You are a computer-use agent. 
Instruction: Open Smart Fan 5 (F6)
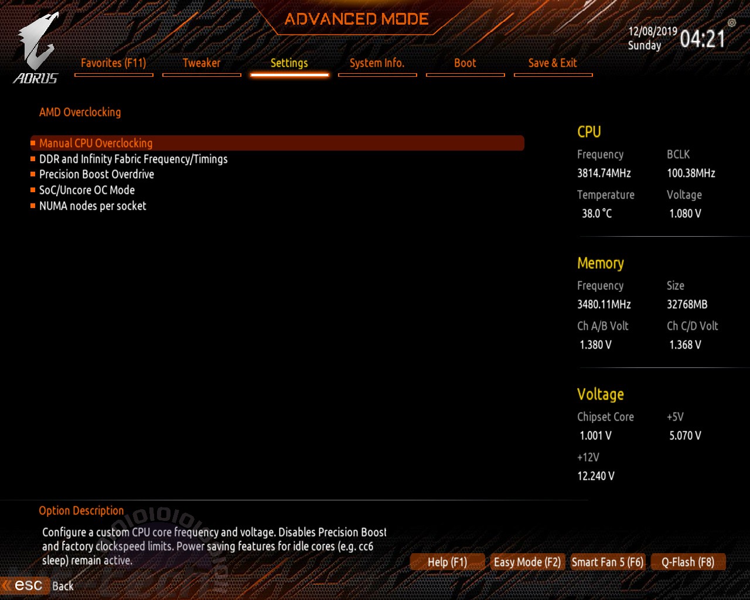[x=608, y=562]
